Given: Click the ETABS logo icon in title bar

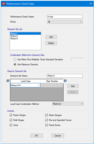Looking at the screenshot, I should coord(4,4).
